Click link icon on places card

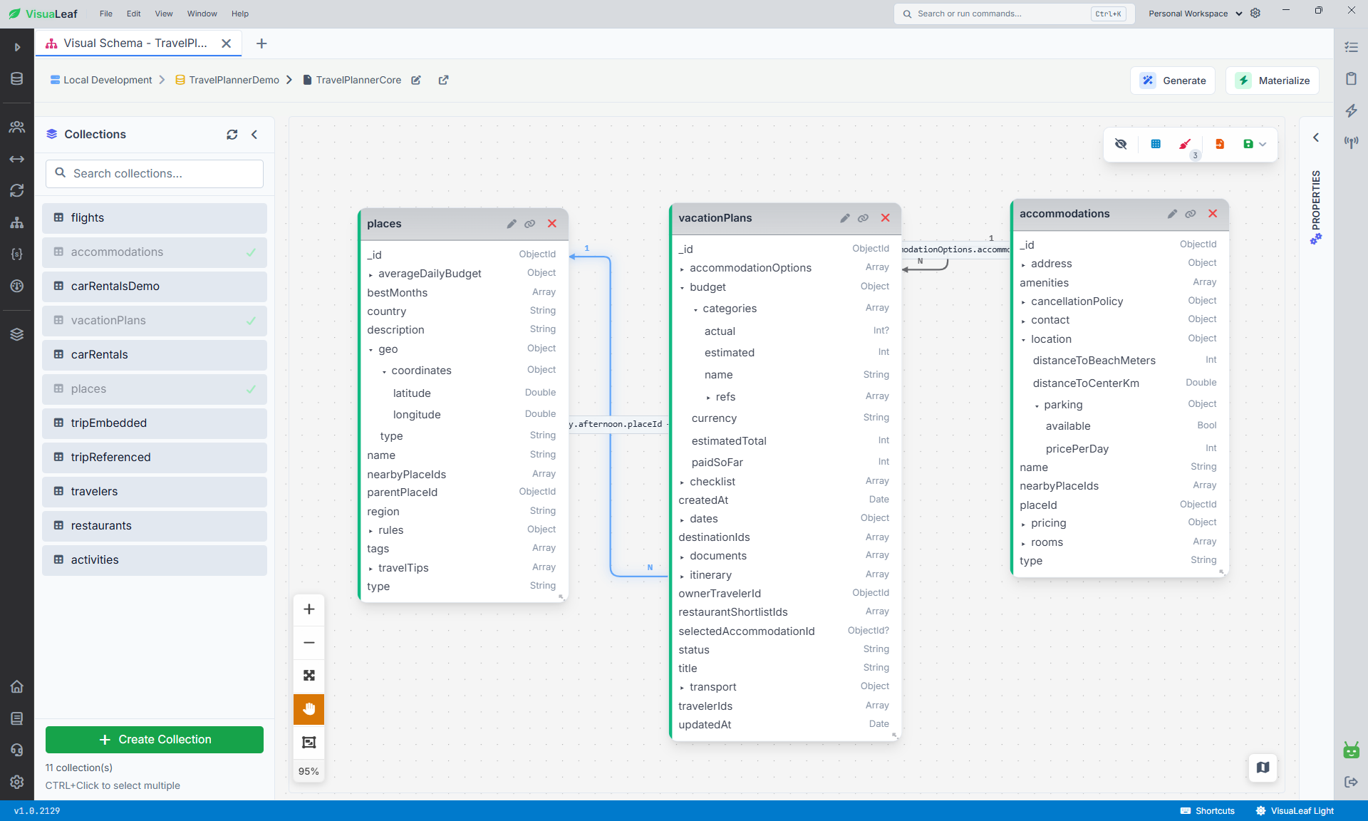[530, 224]
